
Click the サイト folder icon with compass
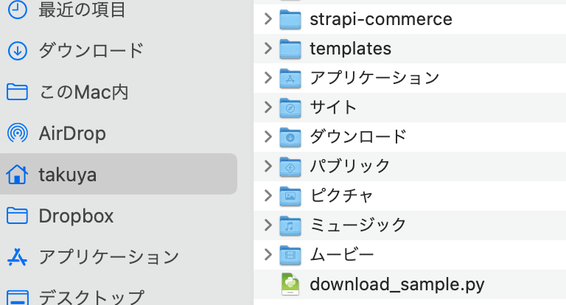click(290, 108)
